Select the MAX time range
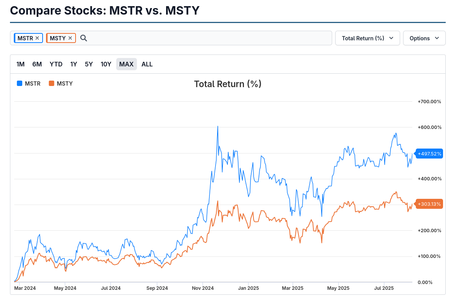Screen dimensions: 453x304 (x=126, y=64)
